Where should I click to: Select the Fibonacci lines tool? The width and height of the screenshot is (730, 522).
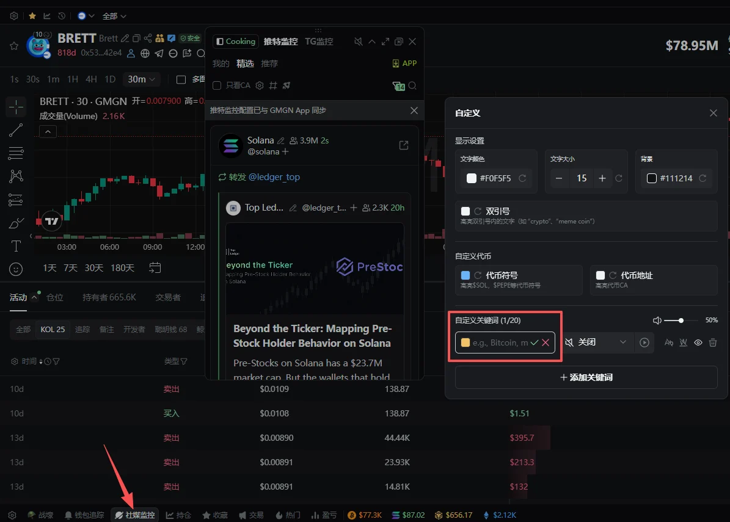tap(16, 153)
